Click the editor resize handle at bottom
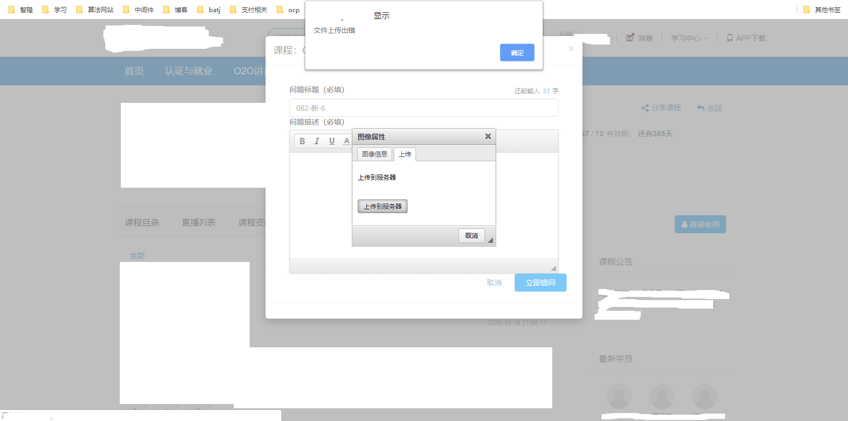The width and height of the screenshot is (848, 421). 553,268
